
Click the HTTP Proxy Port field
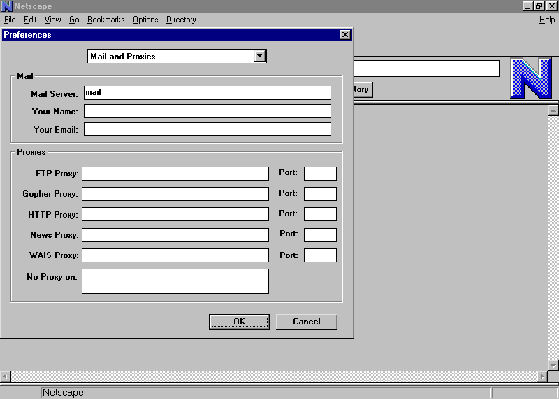point(320,214)
